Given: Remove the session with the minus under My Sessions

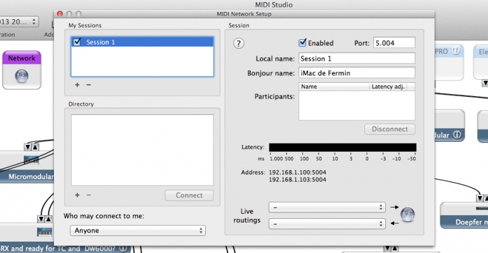Looking at the screenshot, I should (x=89, y=85).
